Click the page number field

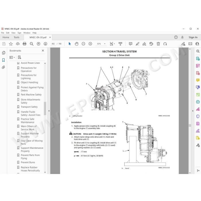coord(53,44)
